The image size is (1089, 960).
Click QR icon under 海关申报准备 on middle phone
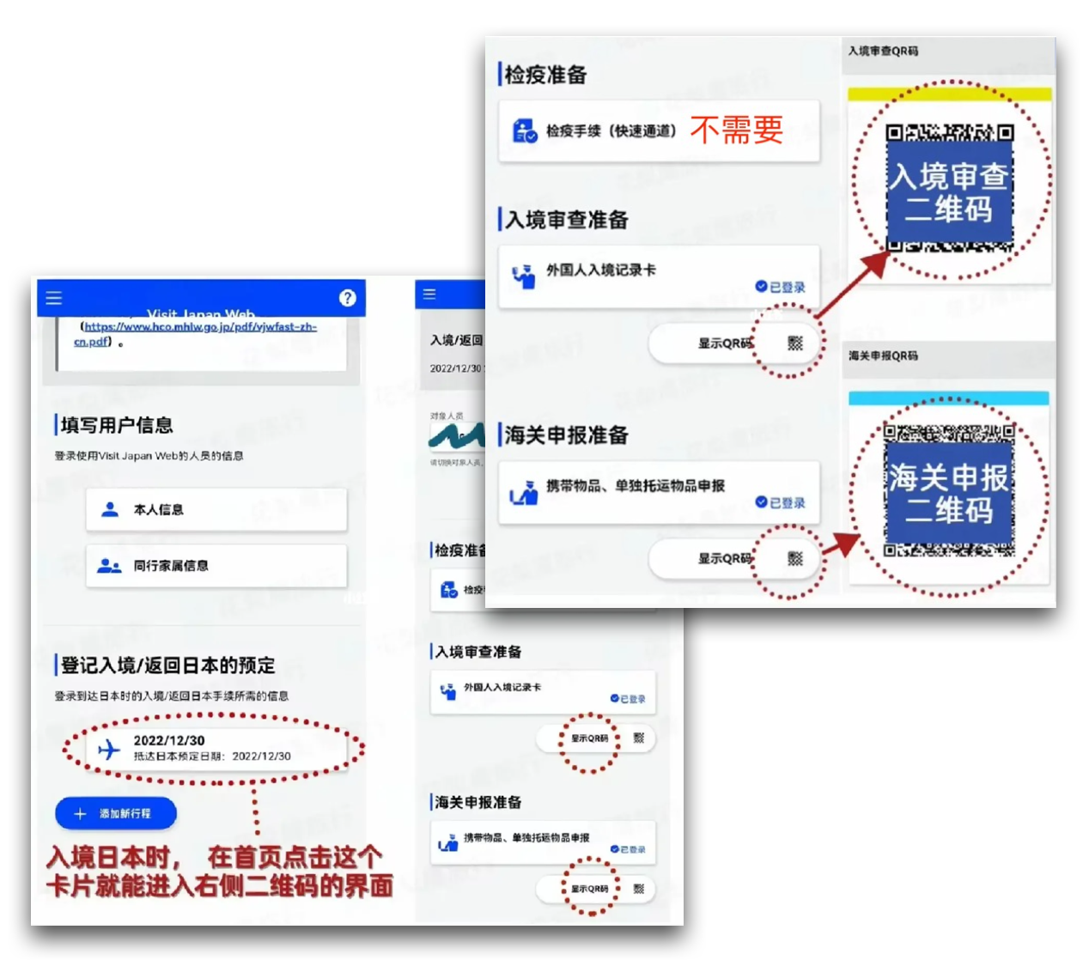click(638, 889)
